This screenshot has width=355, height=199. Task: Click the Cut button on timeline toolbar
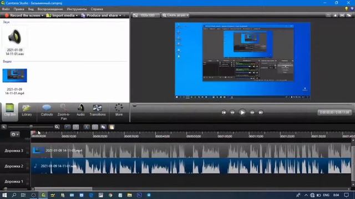[87, 127]
